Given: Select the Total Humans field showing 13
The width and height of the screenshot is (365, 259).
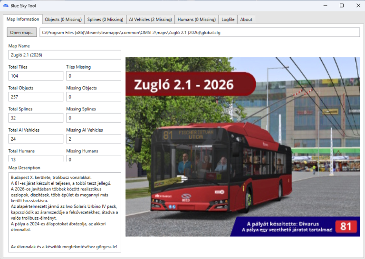Looking at the screenshot, I should [36, 159].
